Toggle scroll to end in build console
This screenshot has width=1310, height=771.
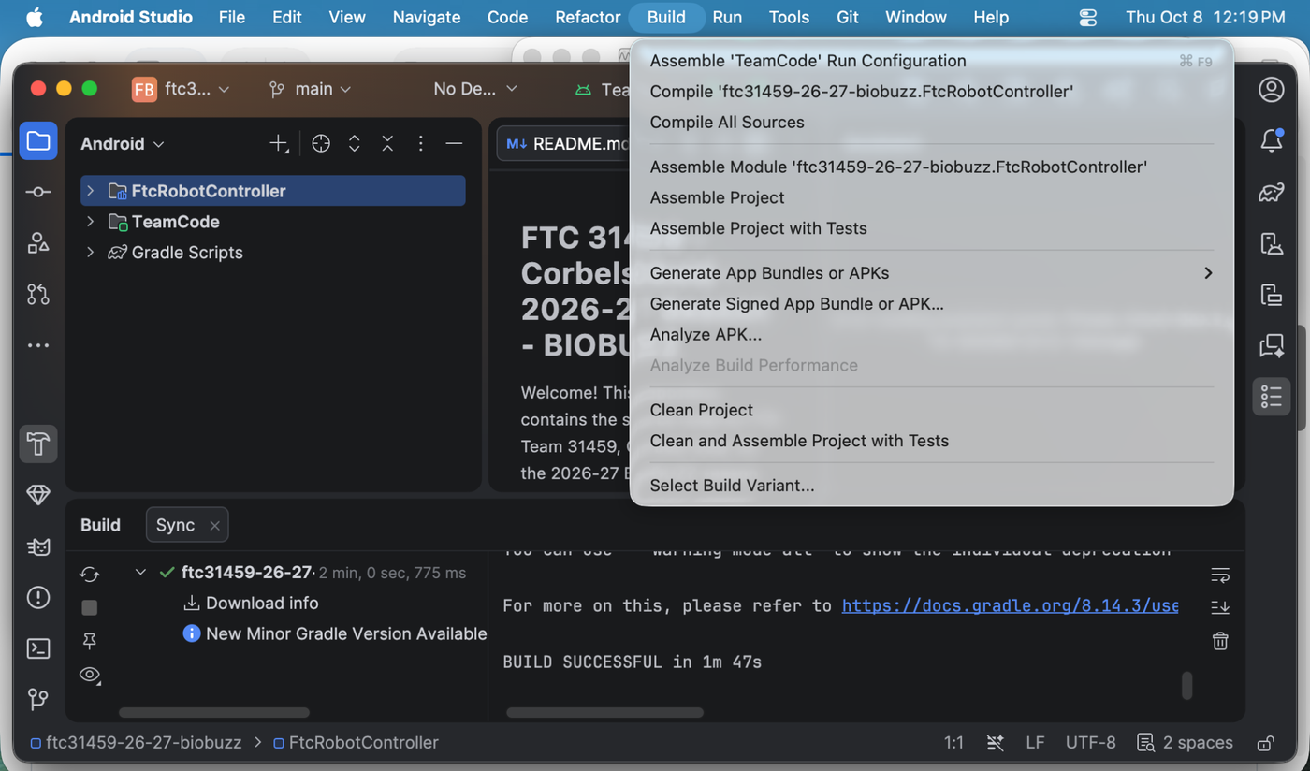1220,607
